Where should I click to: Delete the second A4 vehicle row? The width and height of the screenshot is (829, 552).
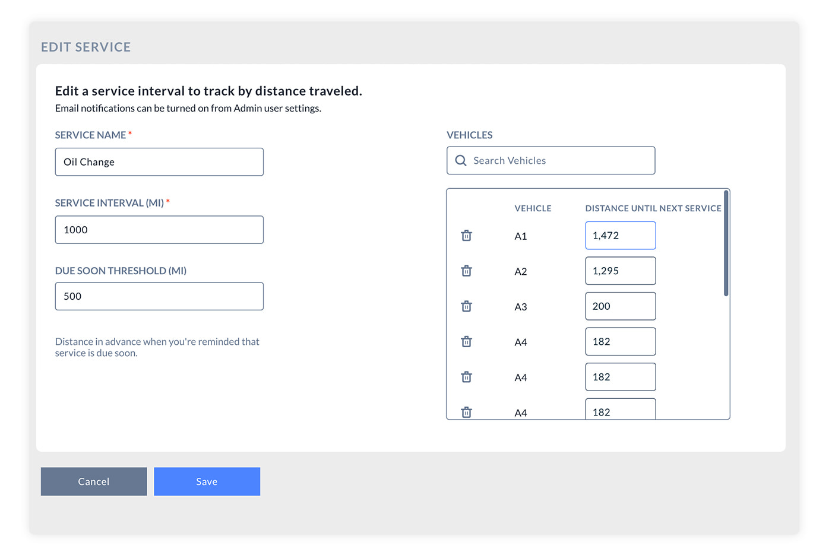tap(466, 376)
